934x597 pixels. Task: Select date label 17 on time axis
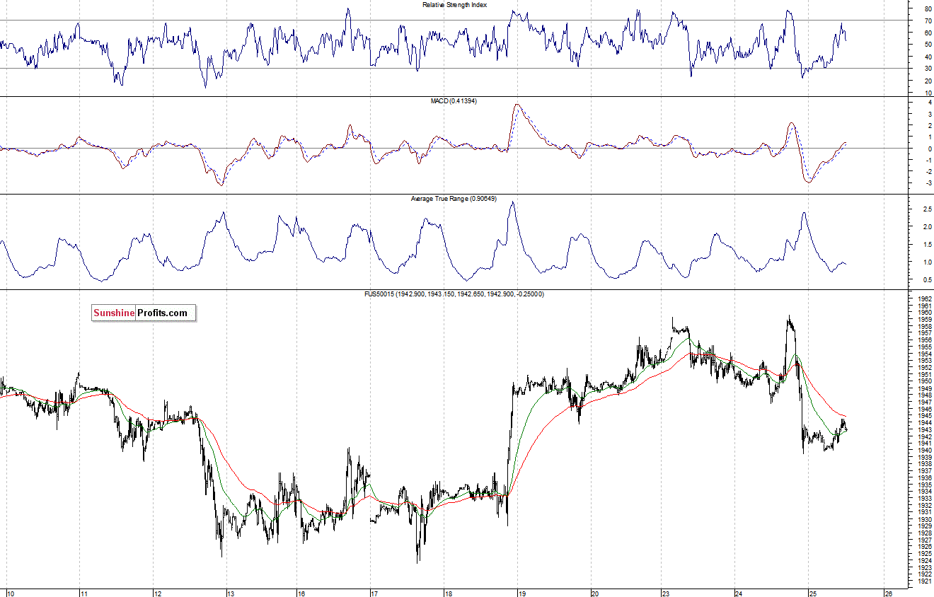click(x=374, y=593)
